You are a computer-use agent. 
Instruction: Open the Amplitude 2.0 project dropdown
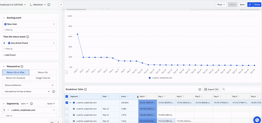coord(13,5)
